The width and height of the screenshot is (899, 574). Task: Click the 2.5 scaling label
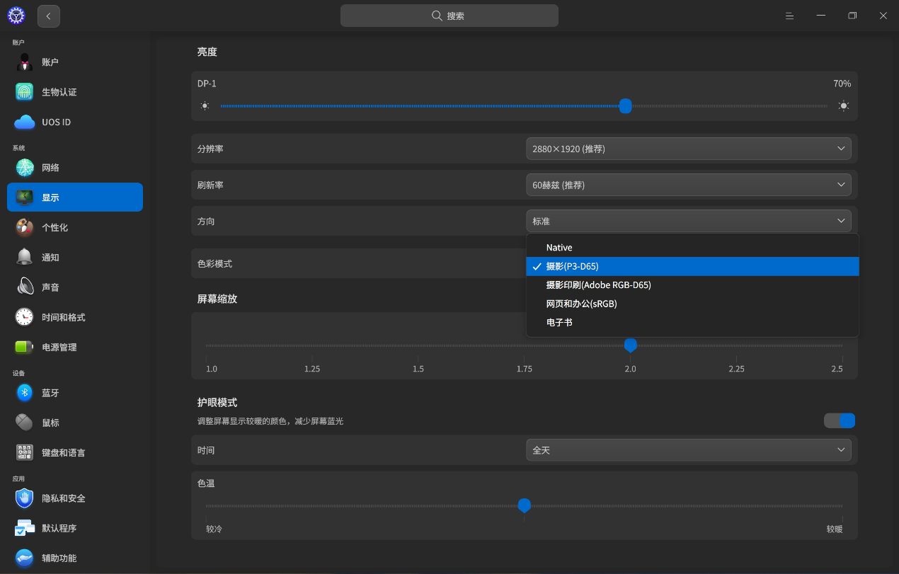[x=837, y=369]
